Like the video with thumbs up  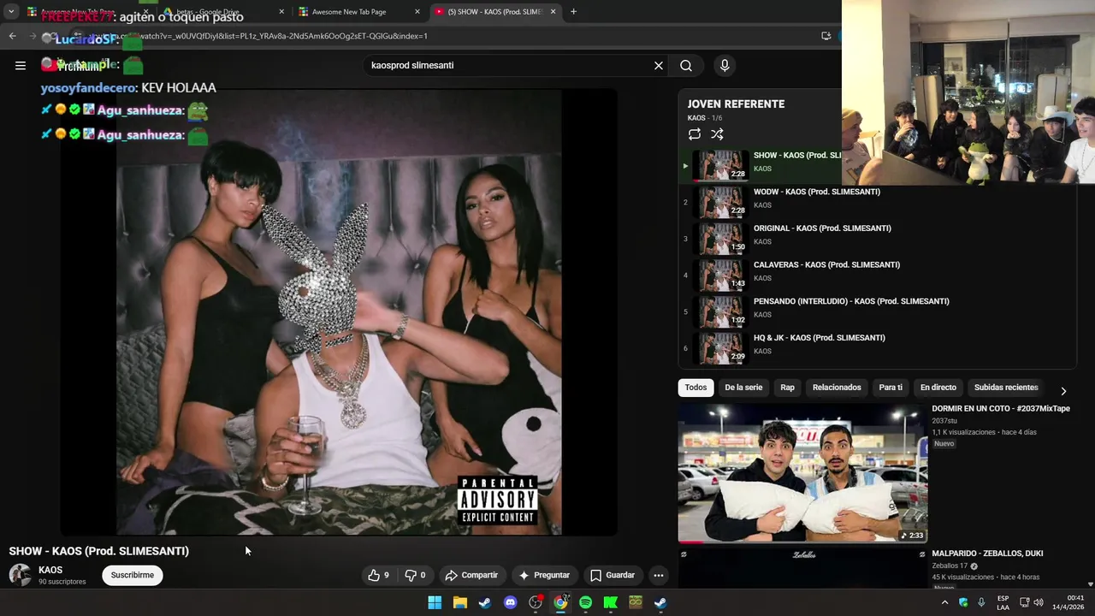[378, 575]
